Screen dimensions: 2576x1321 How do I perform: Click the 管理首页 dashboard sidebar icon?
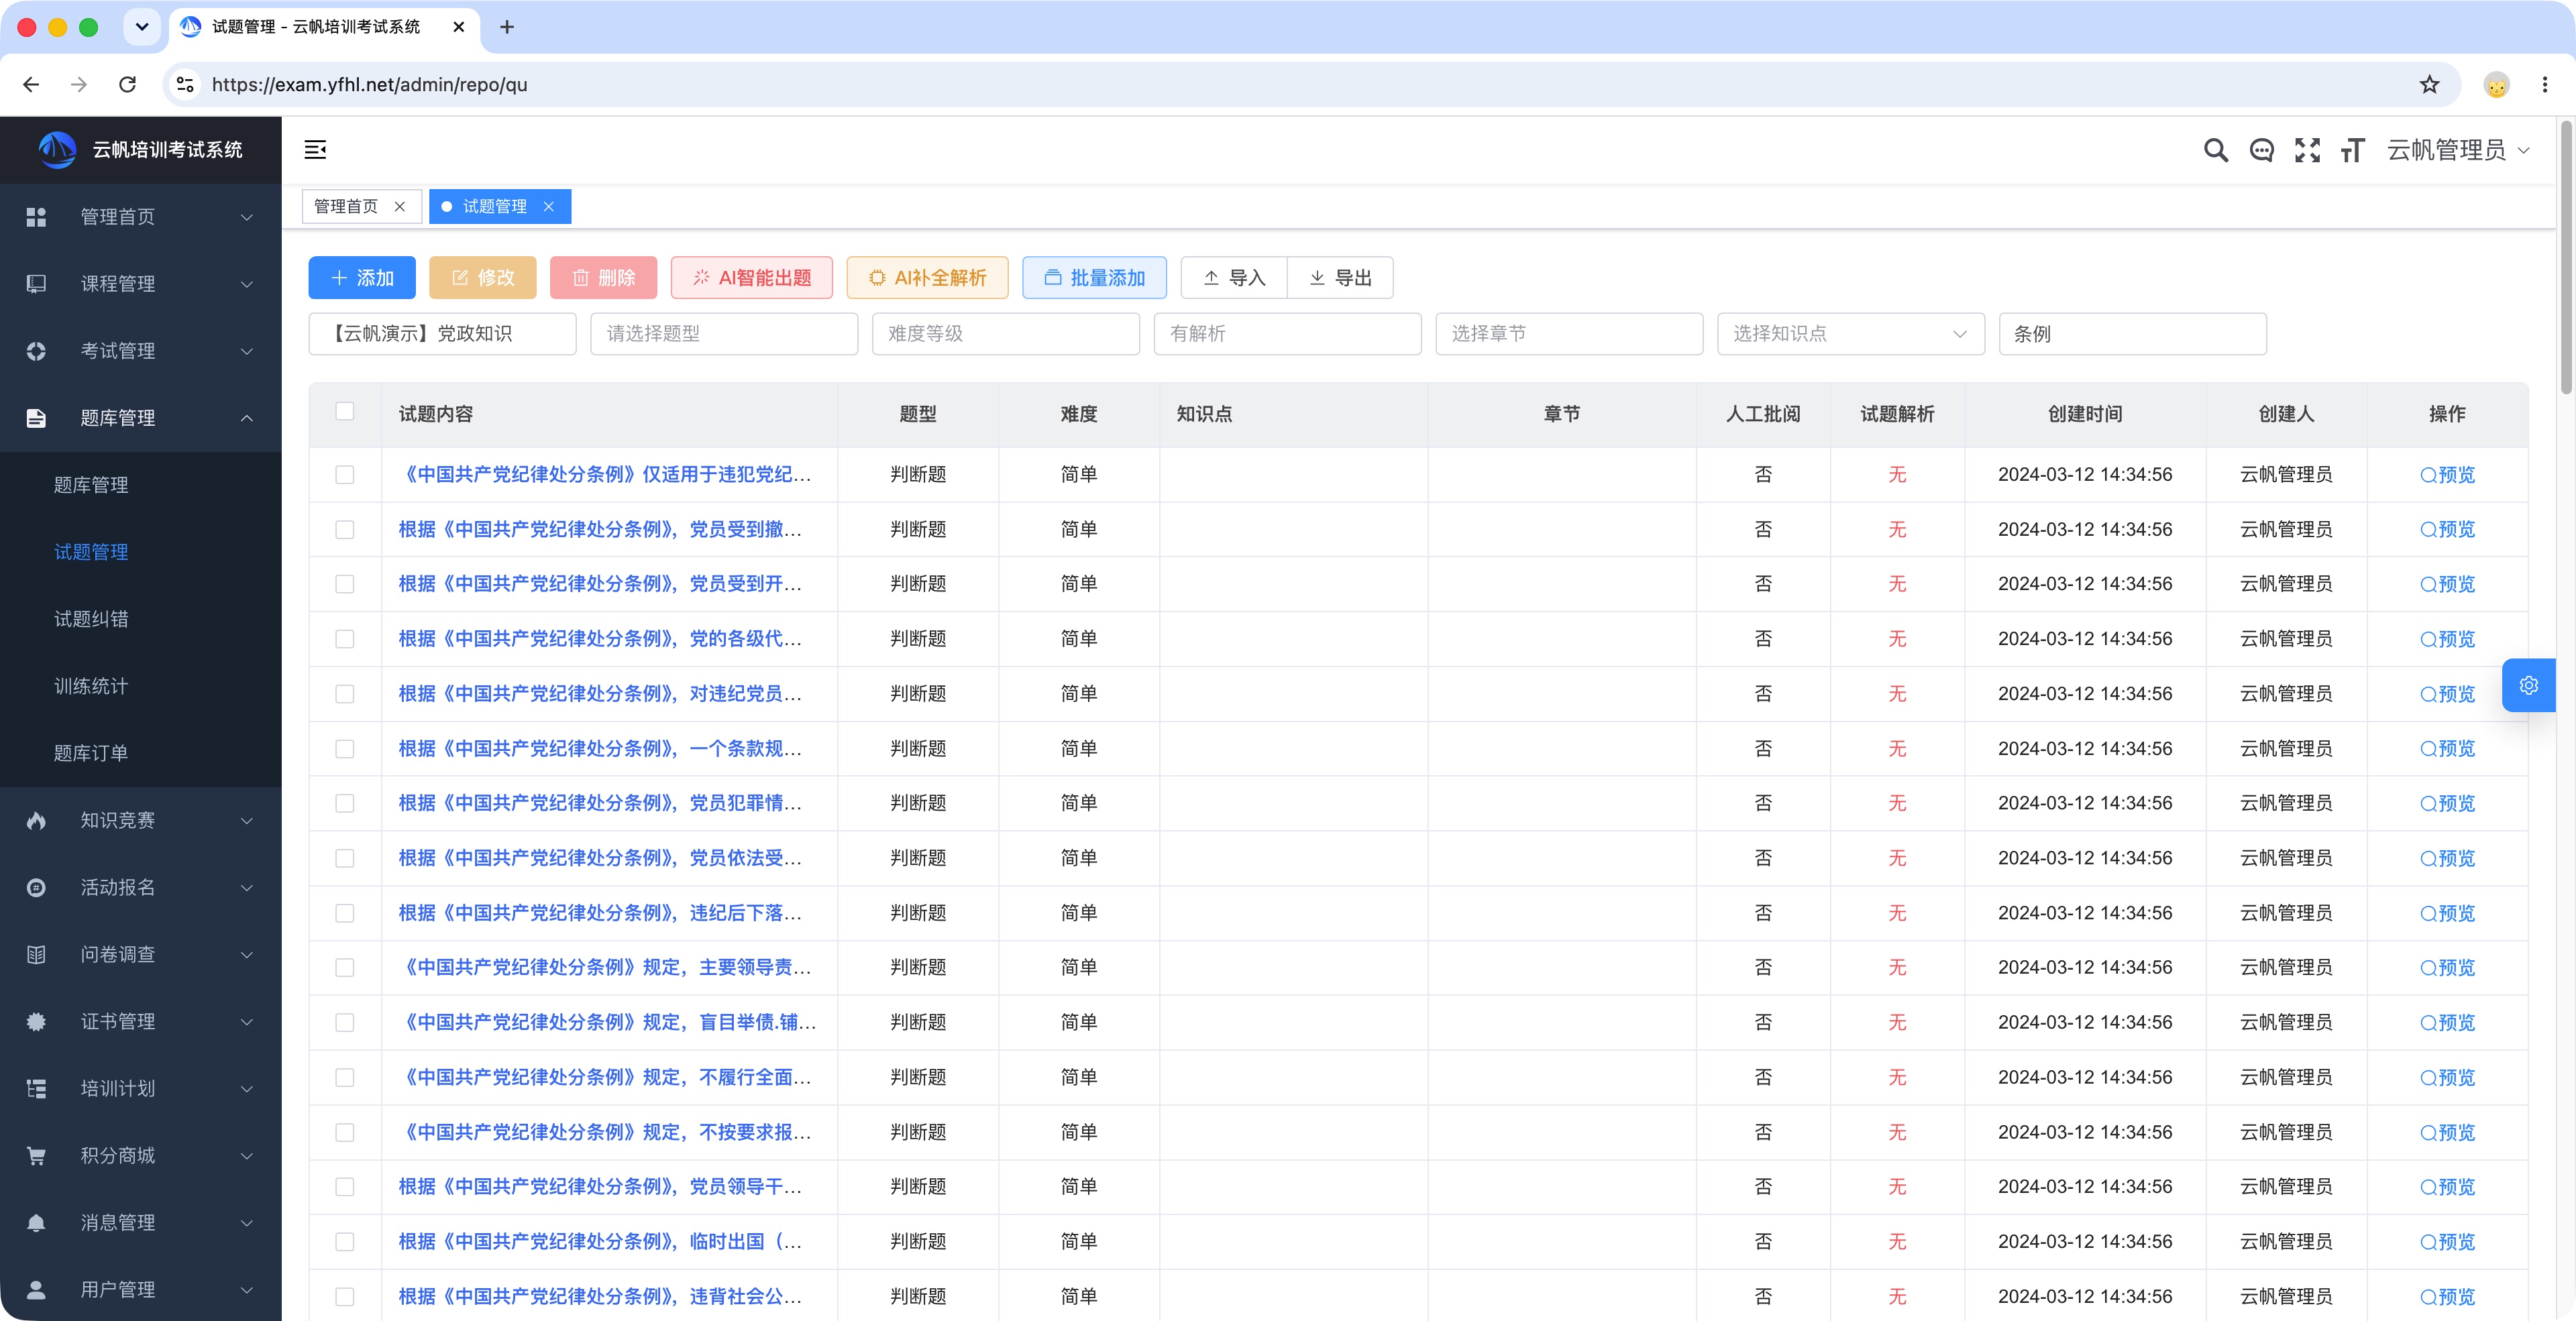pyautogui.click(x=36, y=217)
